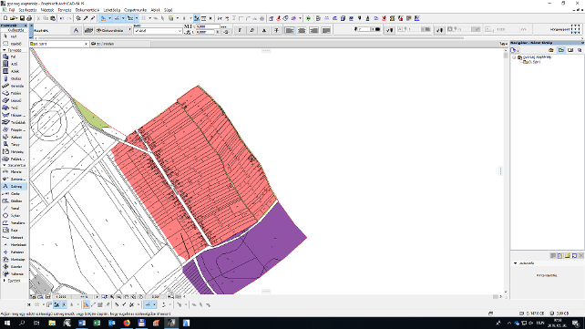Select the Beam (Gerenda) tool
The image size is (585, 329).
tap(14, 86)
